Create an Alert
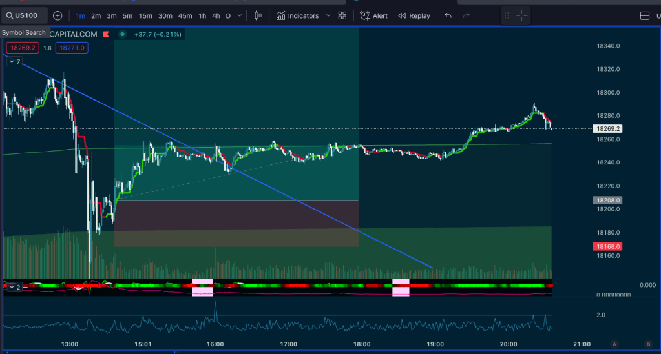 coord(373,15)
